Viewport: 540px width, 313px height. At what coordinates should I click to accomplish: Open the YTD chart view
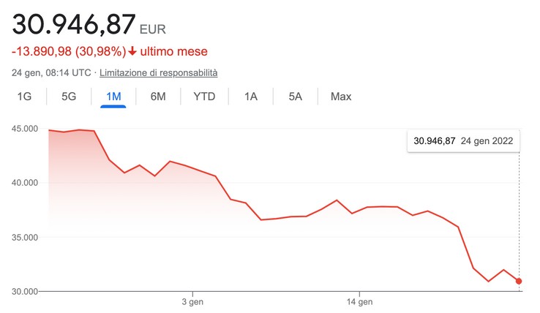[x=204, y=97]
